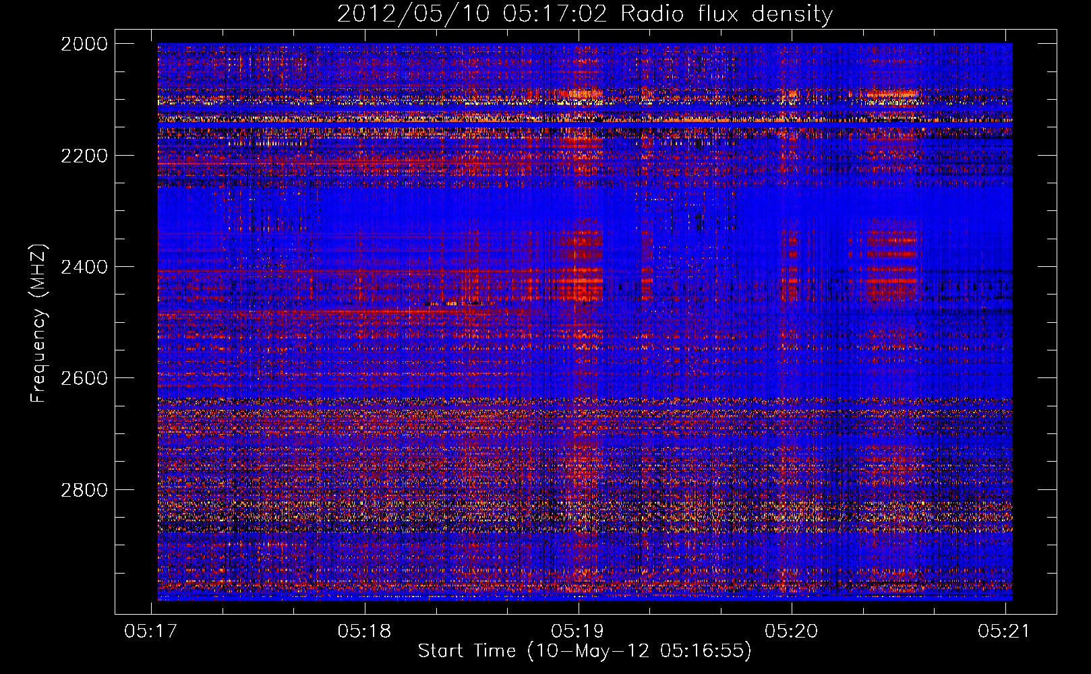Click the 05:20 time tick label
This screenshot has height=674, width=1091.
click(x=792, y=631)
